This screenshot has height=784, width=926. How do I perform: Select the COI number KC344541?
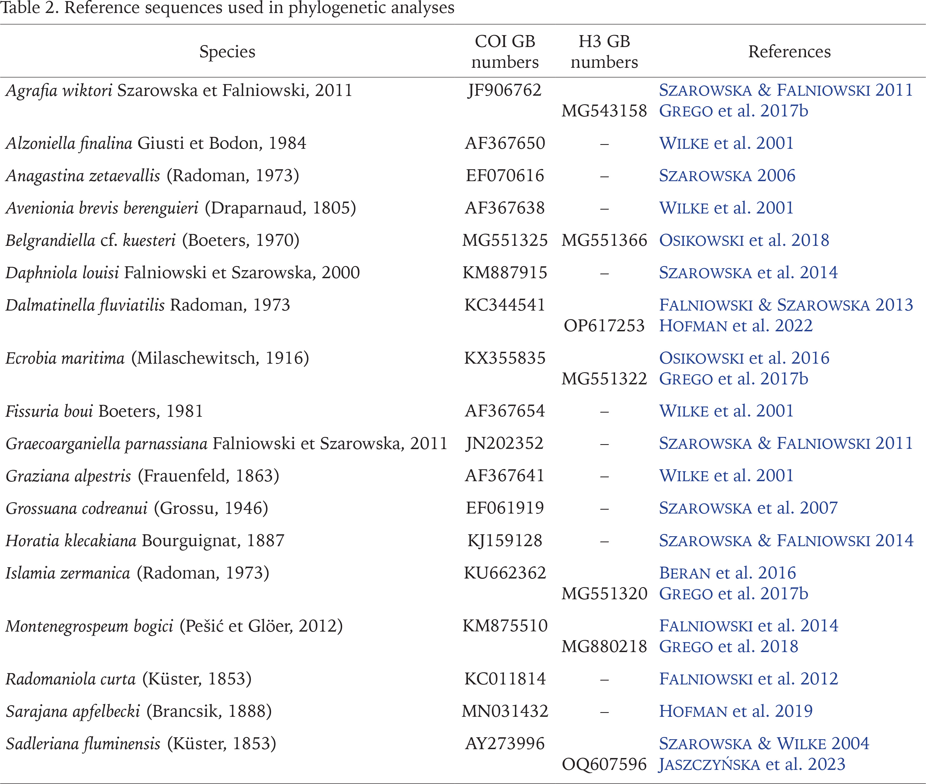coord(504,305)
